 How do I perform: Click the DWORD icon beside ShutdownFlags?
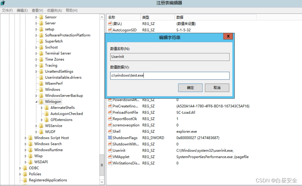(110, 138)
